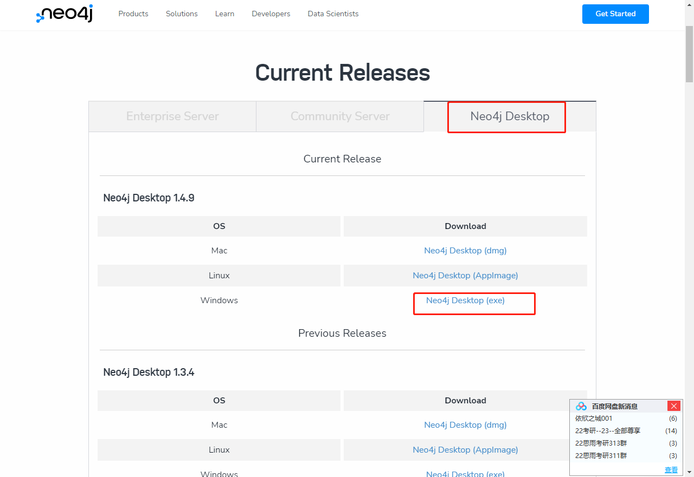
Task: Open the 22考研--23--全部尊享 message row
Action: [626, 431]
